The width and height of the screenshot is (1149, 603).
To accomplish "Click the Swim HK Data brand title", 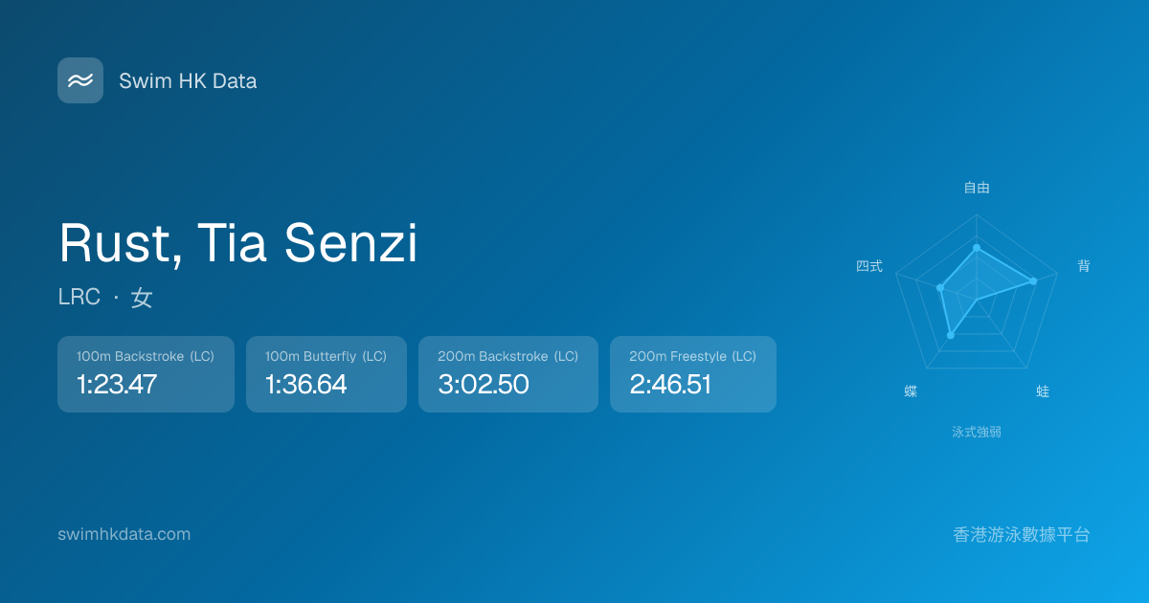I will click(188, 81).
